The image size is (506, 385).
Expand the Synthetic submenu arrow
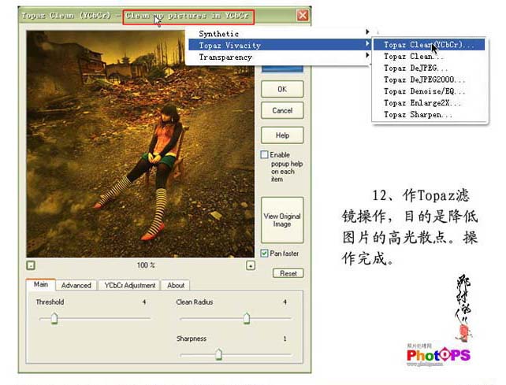click(367, 31)
